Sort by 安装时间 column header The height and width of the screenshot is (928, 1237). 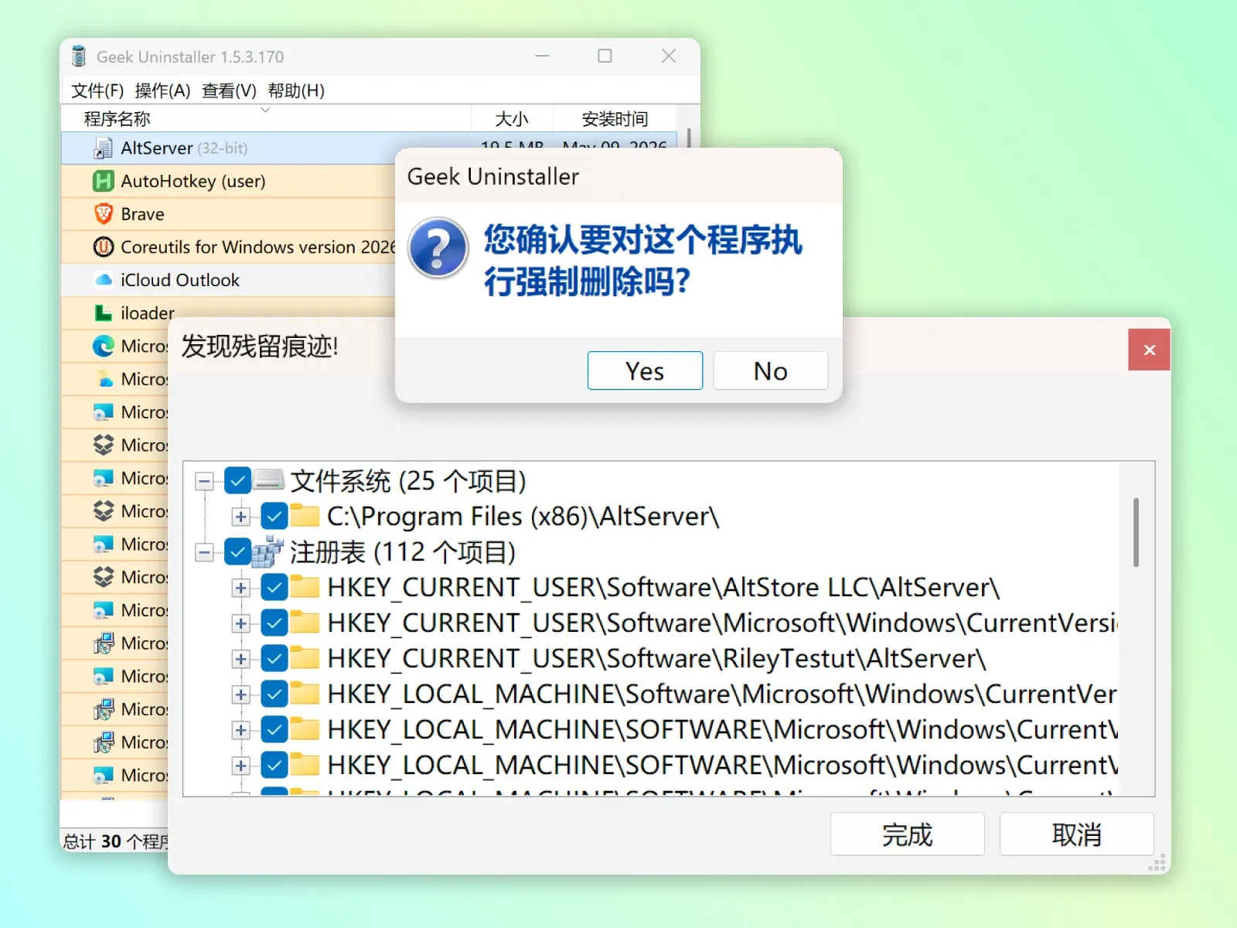tap(615, 118)
